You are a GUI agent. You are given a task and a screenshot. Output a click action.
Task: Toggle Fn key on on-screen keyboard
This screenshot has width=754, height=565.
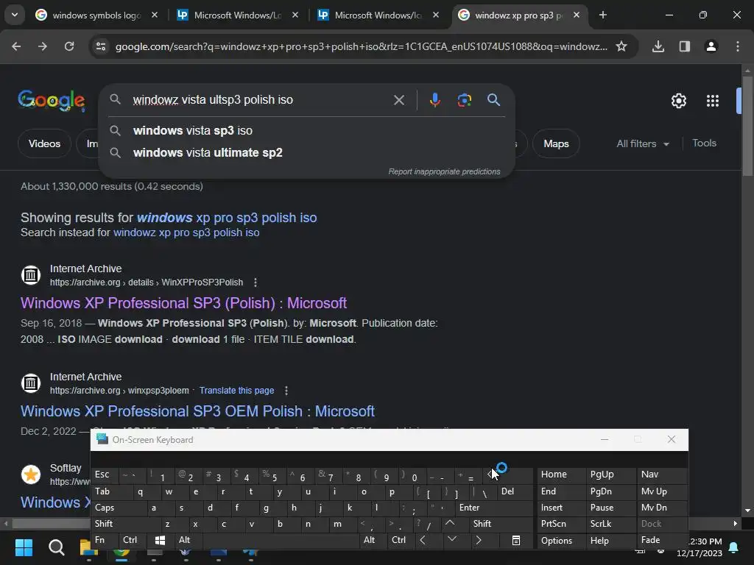pos(105,540)
